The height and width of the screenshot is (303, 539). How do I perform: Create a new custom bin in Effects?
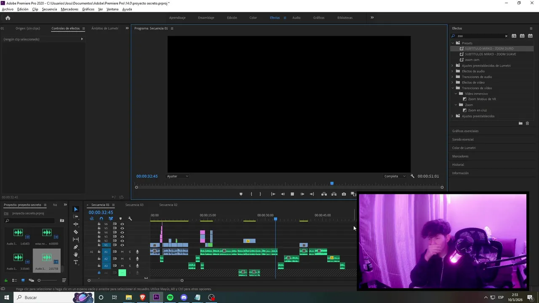tap(520, 123)
